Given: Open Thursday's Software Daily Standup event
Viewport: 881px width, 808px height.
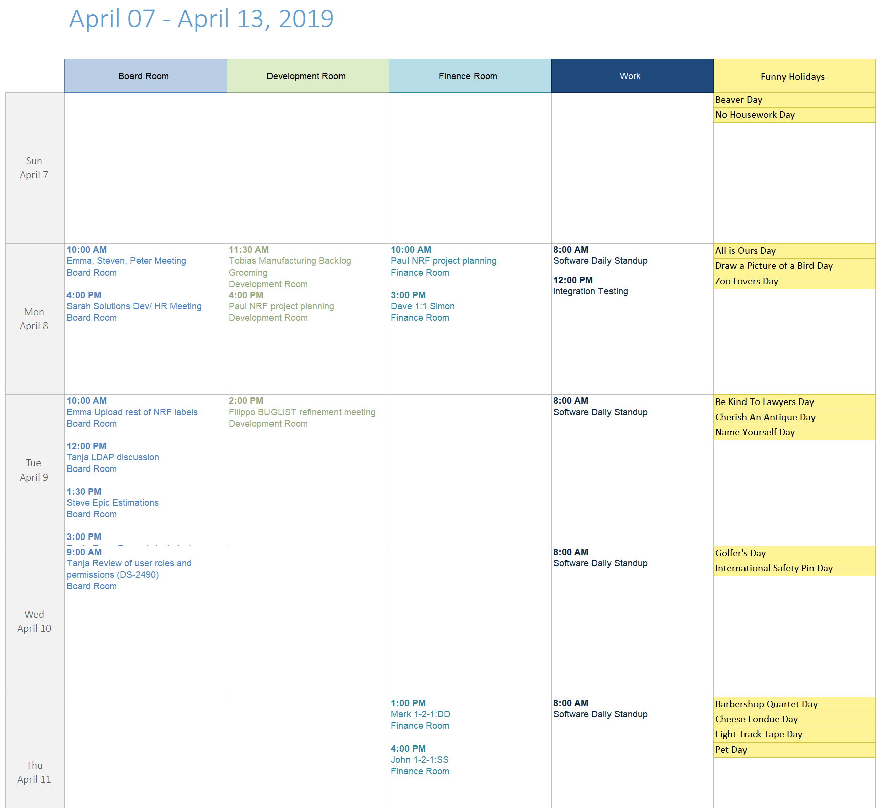Looking at the screenshot, I should click(x=600, y=709).
